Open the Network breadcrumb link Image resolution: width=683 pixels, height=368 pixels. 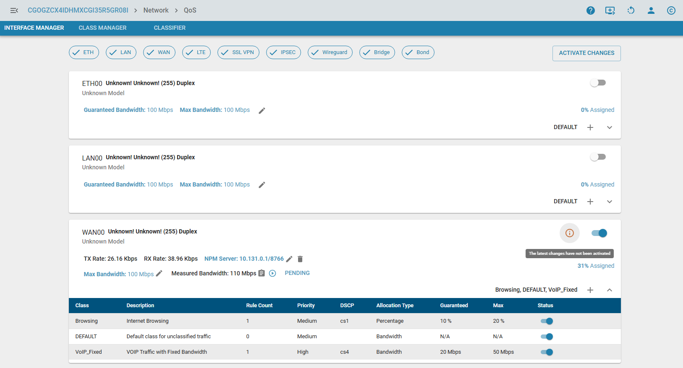(156, 10)
